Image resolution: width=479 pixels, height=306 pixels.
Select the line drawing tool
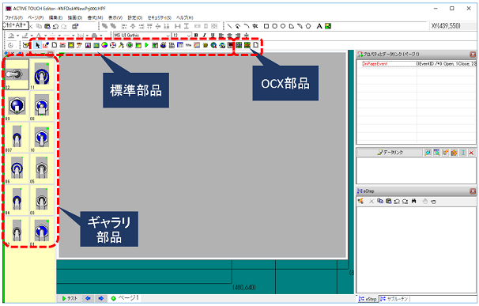(229, 26)
